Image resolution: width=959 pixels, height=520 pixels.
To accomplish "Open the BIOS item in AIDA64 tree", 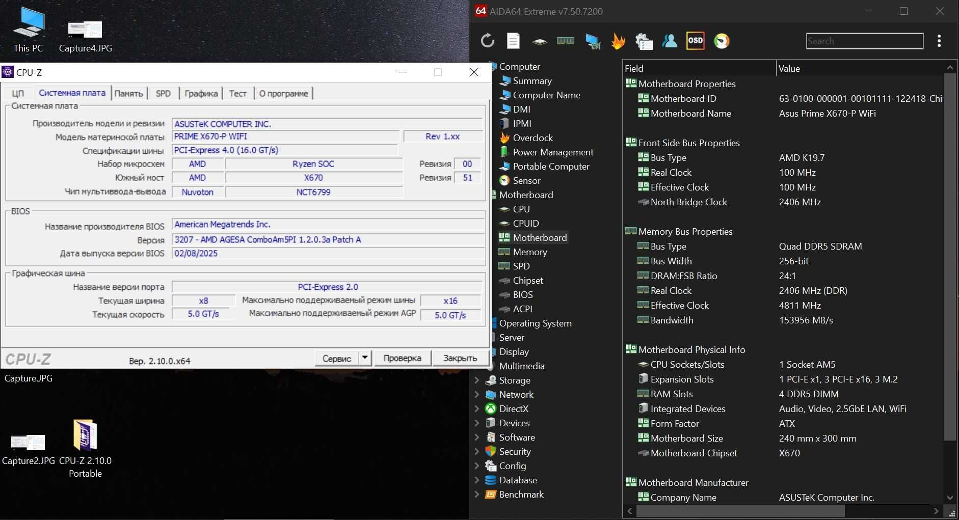I will point(522,295).
